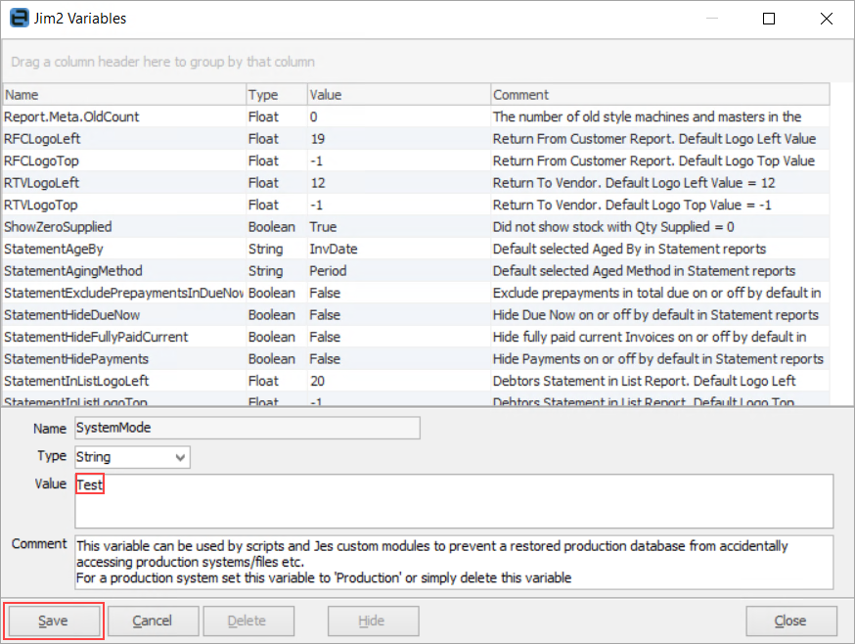Sort by the Type column header
Viewport: 855px width, 644px height.
click(274, 95)
